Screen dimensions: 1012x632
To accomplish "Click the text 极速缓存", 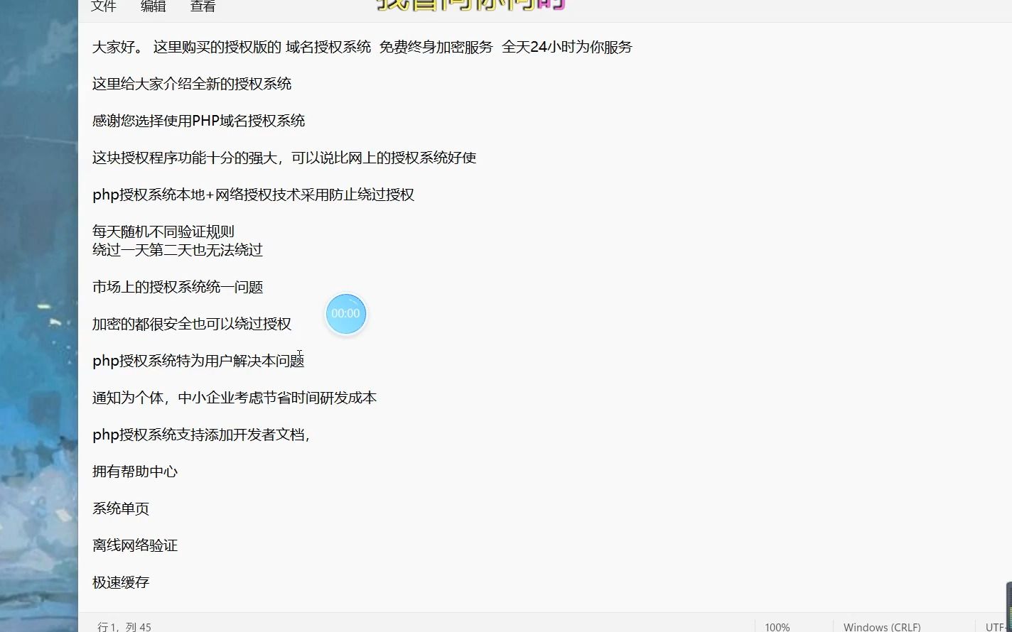I will coord(119,582).
